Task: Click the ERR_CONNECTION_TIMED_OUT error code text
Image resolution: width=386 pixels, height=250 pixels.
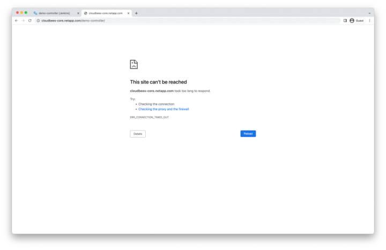Action: click(149, 117)
